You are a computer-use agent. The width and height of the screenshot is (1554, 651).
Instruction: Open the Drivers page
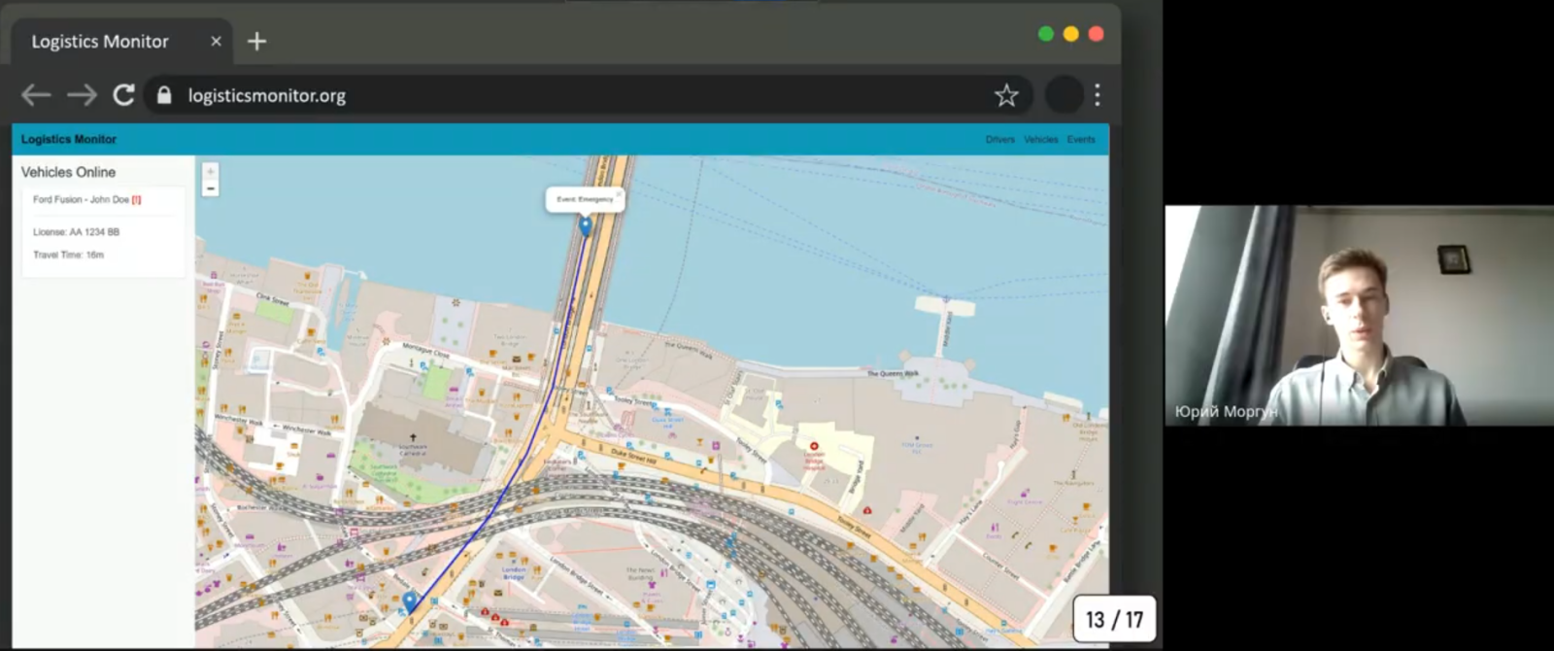[999, 140]
